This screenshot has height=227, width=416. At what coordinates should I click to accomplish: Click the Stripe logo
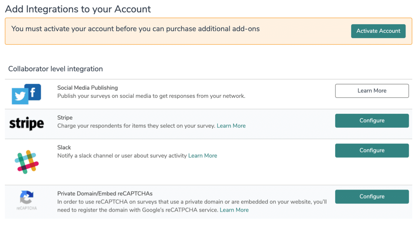click(26, 124)
